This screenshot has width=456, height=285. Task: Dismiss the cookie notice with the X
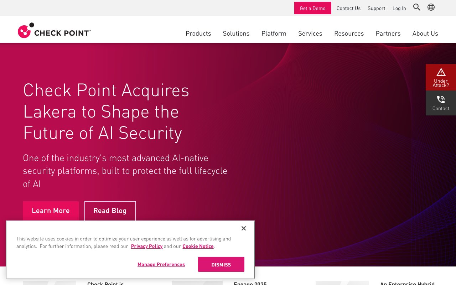[244, 228]
